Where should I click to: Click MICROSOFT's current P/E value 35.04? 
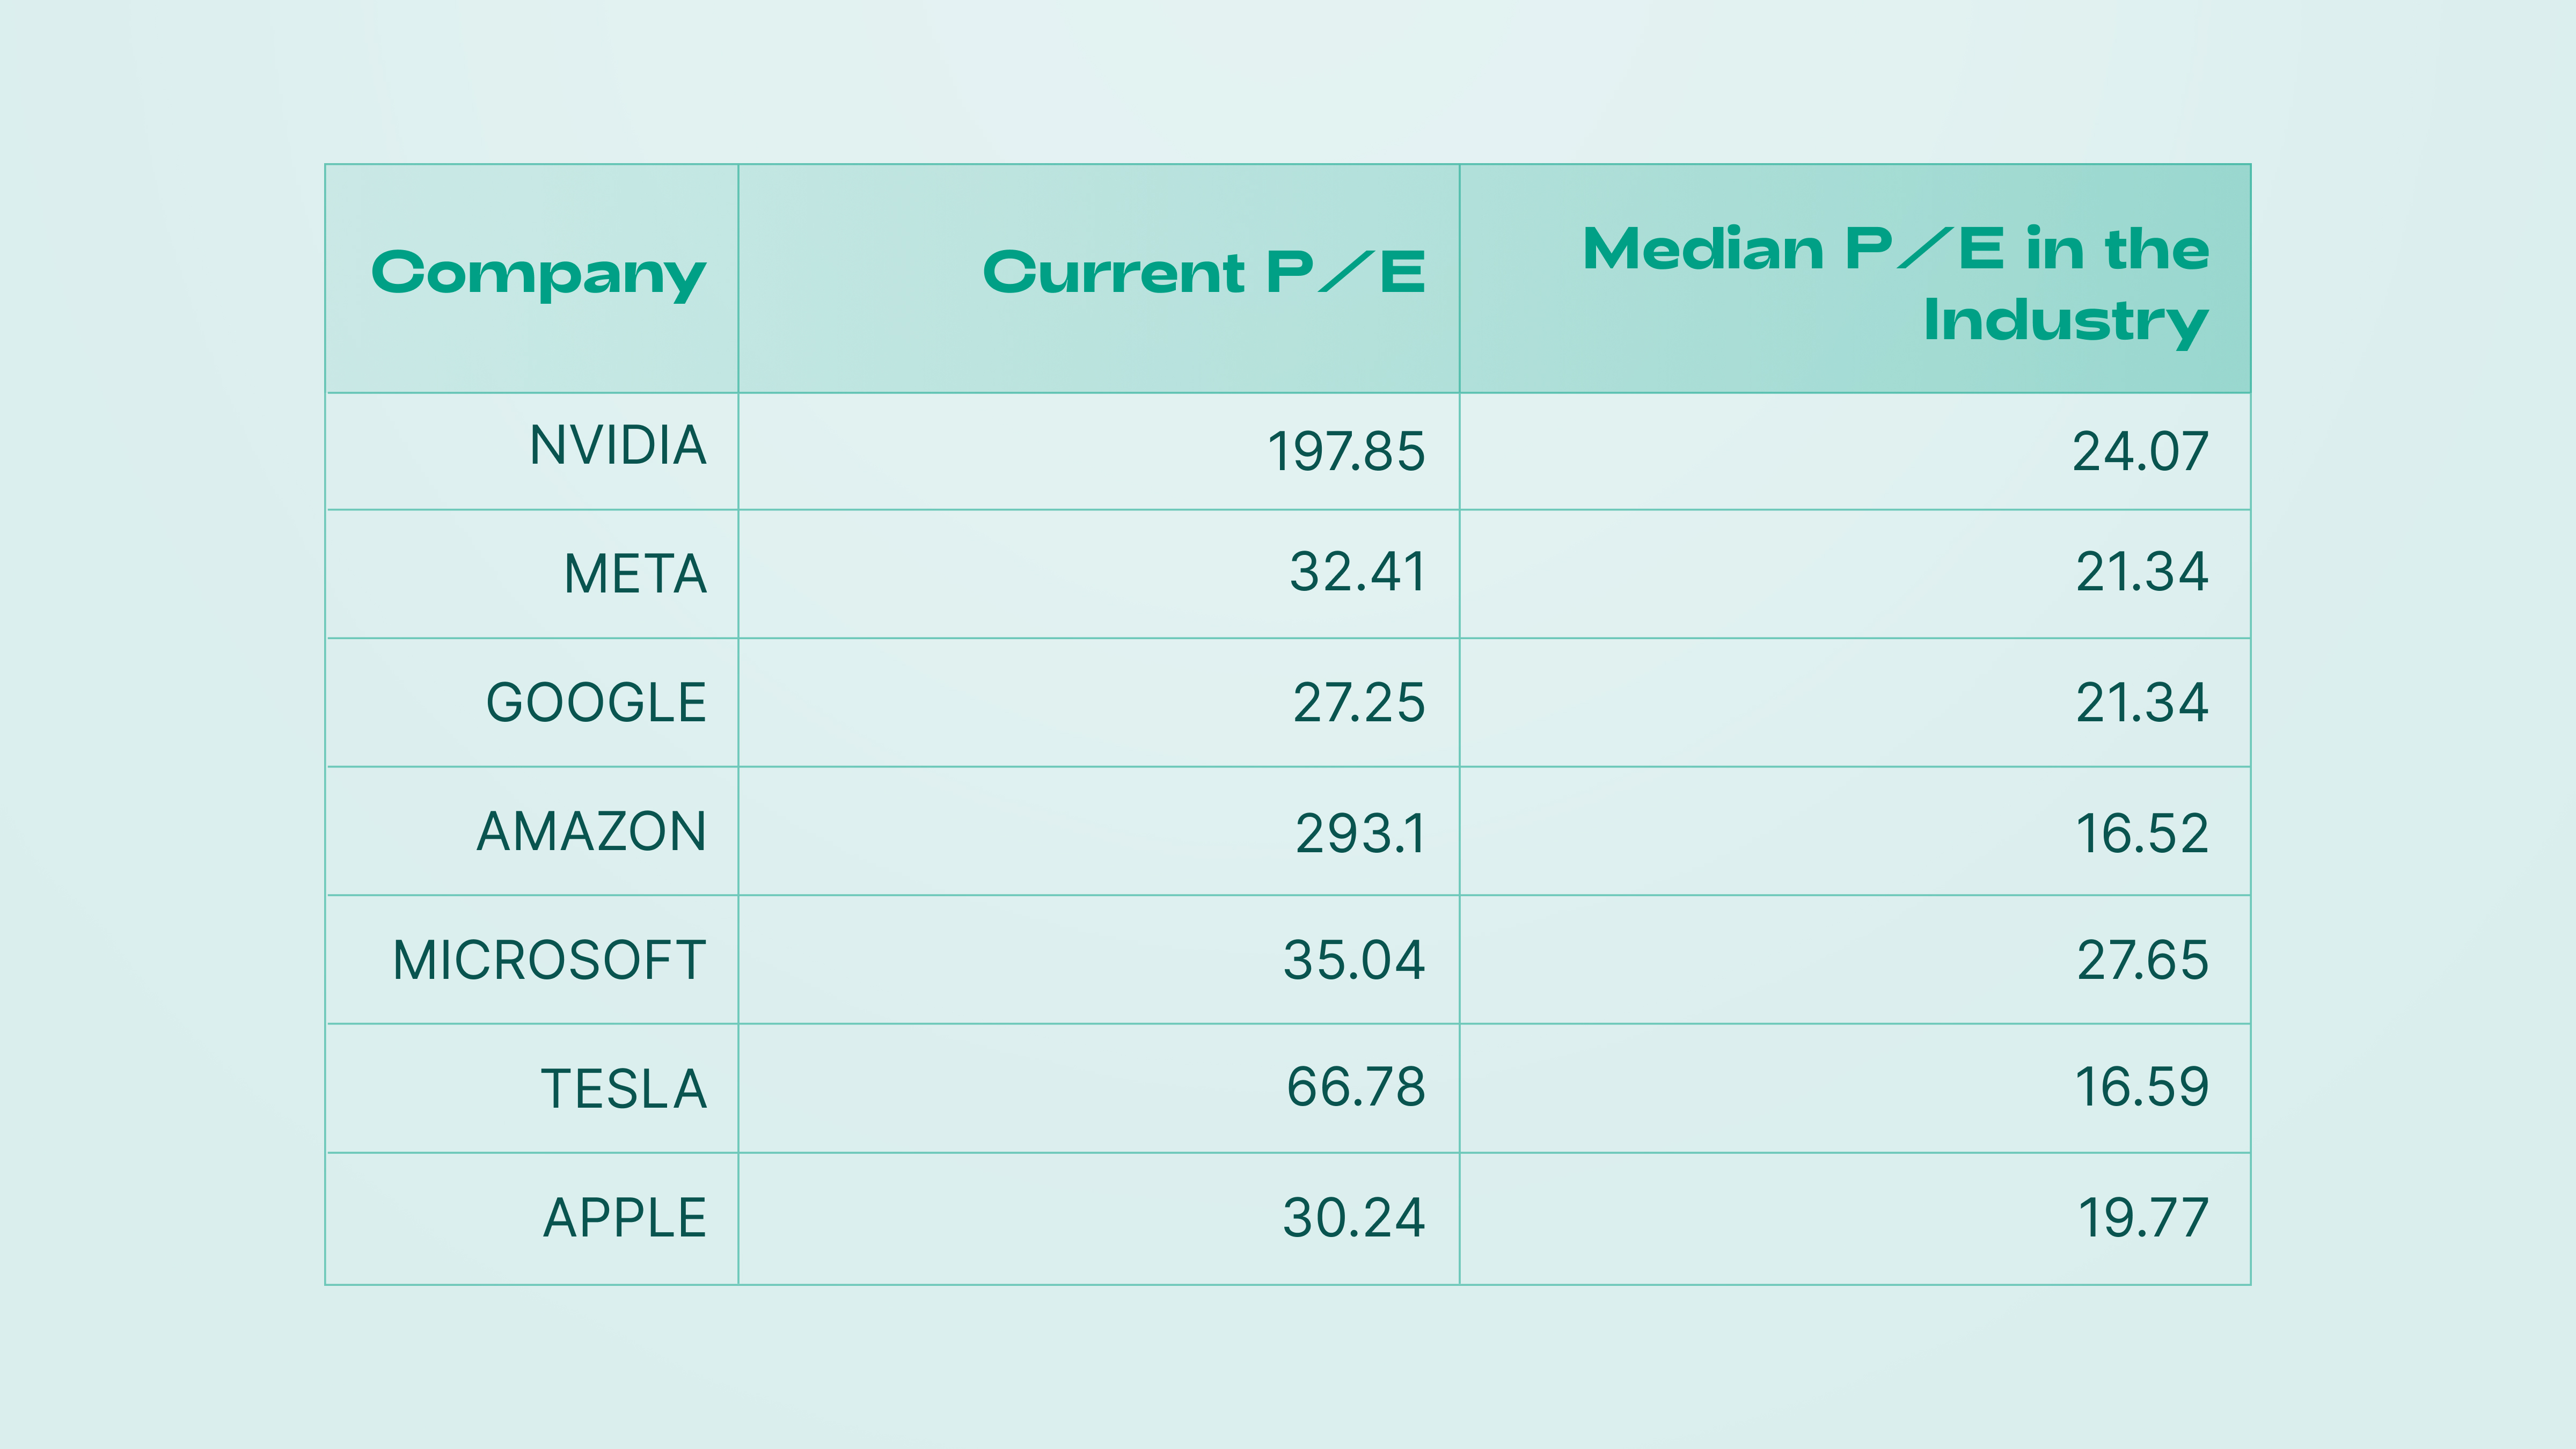pyautogui.click(x=1354, y=961)
